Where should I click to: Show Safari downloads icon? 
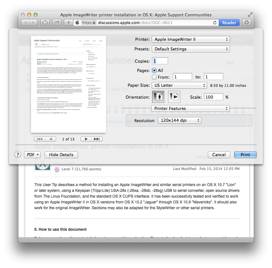(246, 22)
